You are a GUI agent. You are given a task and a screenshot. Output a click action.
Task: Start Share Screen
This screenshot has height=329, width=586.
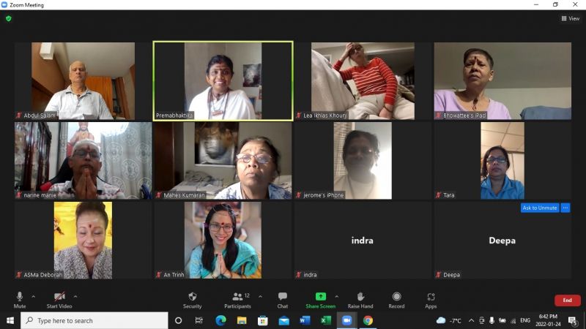pos(320,300)
